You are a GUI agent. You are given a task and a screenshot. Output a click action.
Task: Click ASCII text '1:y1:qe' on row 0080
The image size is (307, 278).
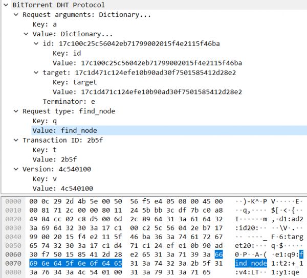[286, 272]
